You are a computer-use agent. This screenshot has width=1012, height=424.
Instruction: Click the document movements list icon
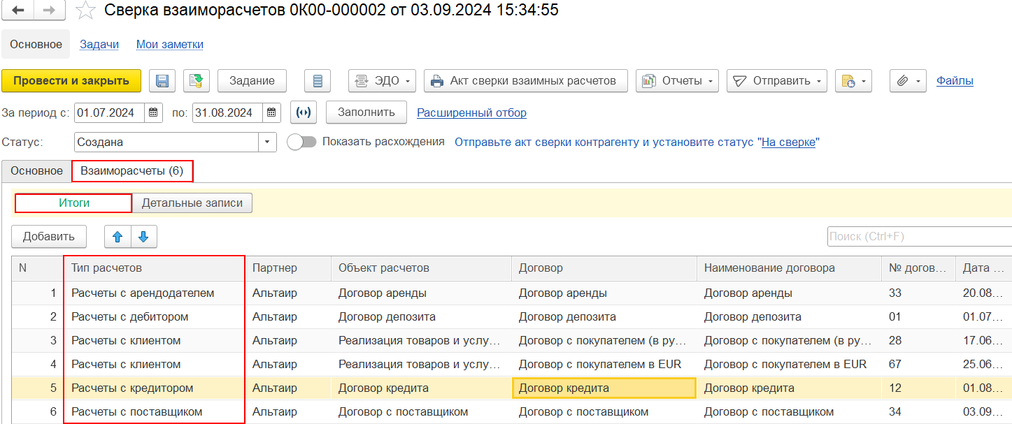[318, 81]
